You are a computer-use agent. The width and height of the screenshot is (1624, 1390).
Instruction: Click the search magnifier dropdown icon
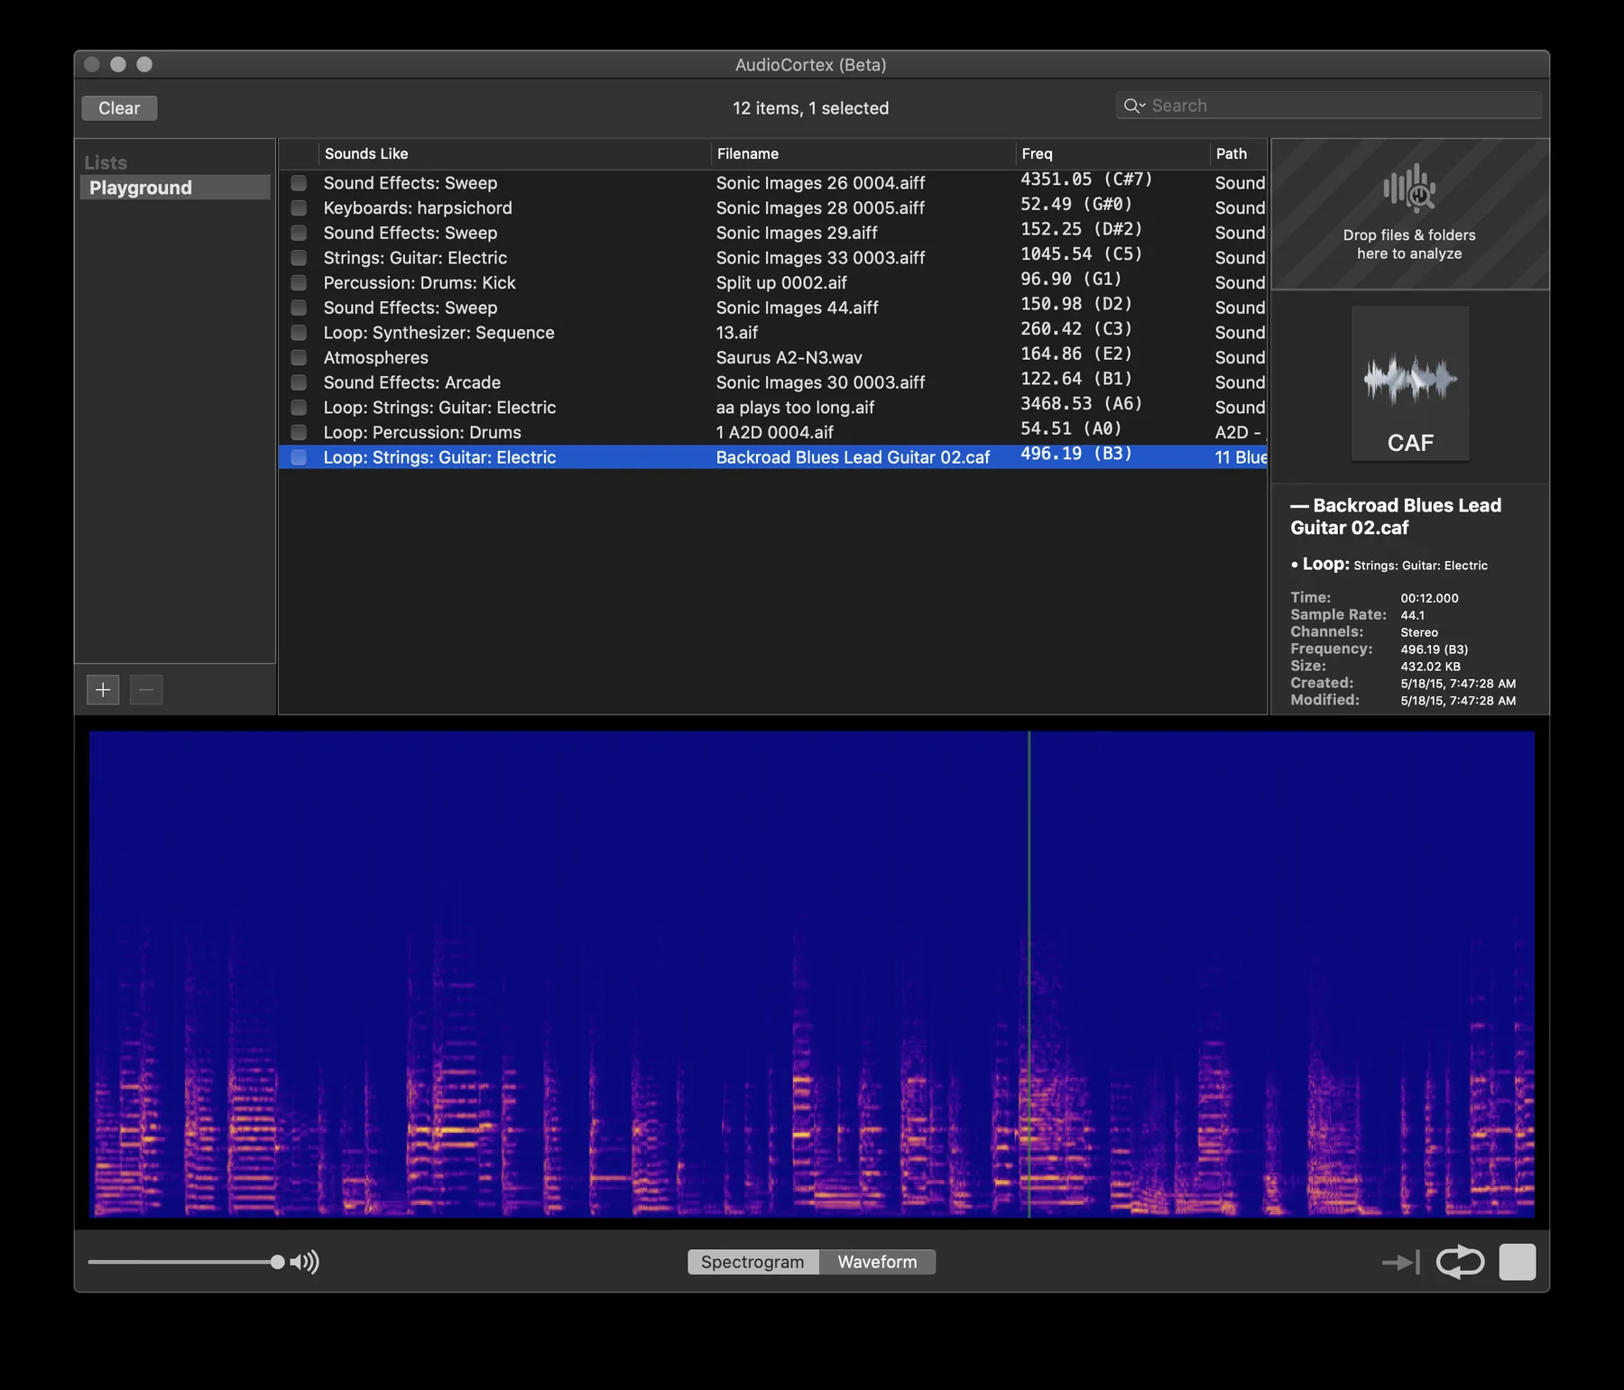pyautogui.click(x=1134, y=106)
